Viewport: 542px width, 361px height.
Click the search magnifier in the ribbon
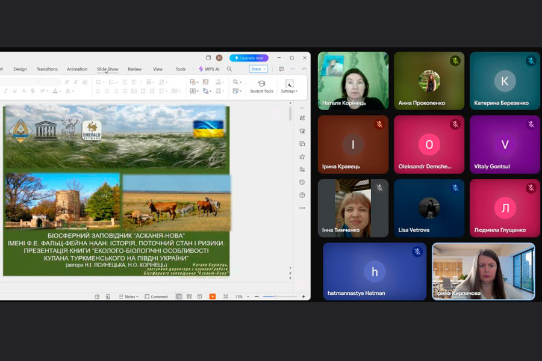tap(229, 69)
